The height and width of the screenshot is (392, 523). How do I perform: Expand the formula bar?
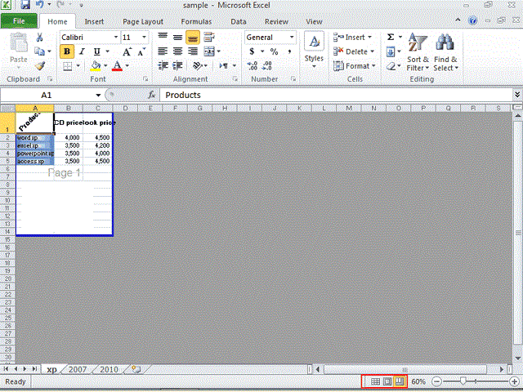coord(517,95)
